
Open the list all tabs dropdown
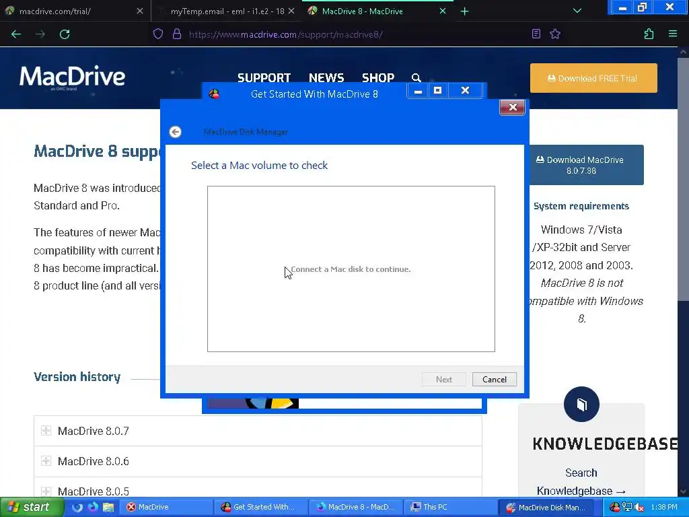(x=577, y=11)
